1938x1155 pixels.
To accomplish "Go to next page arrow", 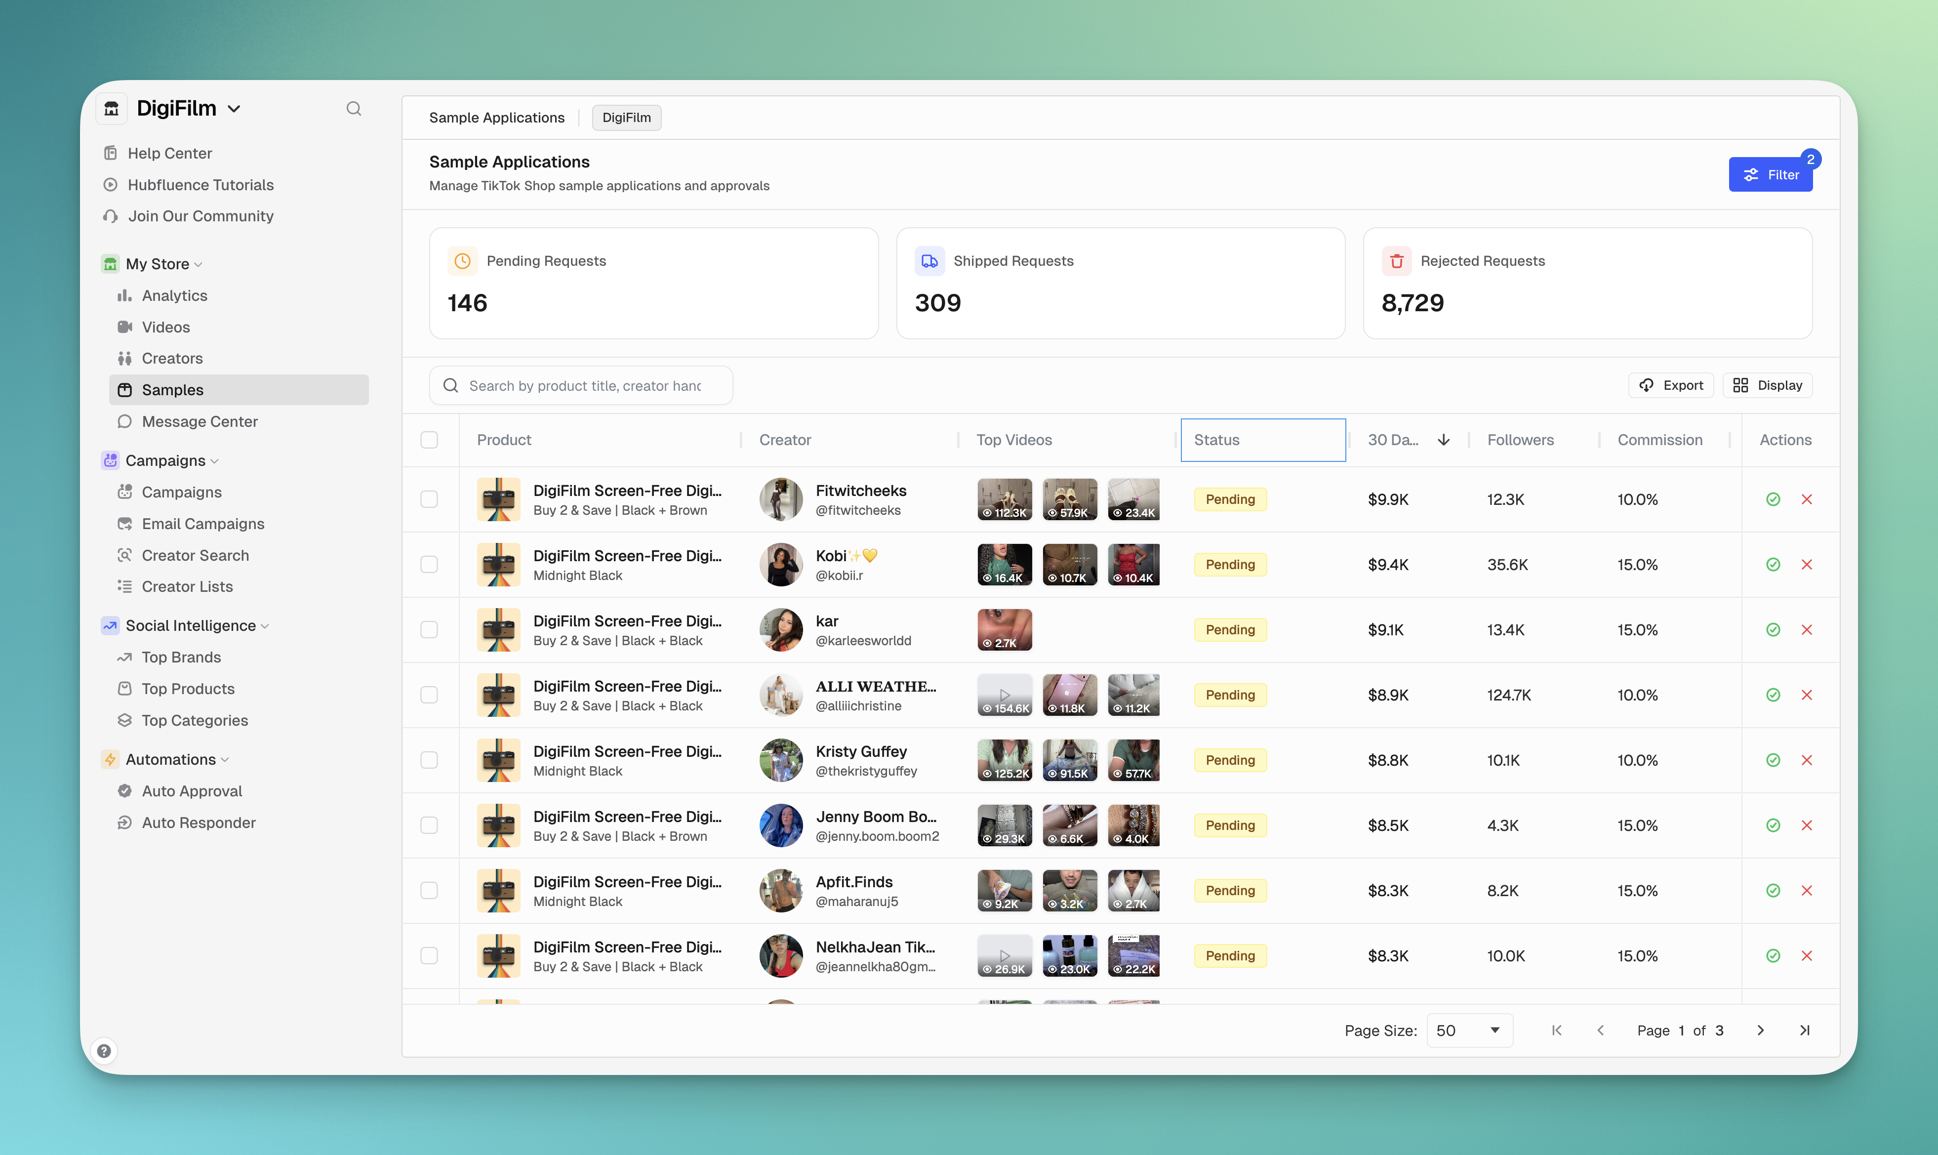I will point(1761,1031).
